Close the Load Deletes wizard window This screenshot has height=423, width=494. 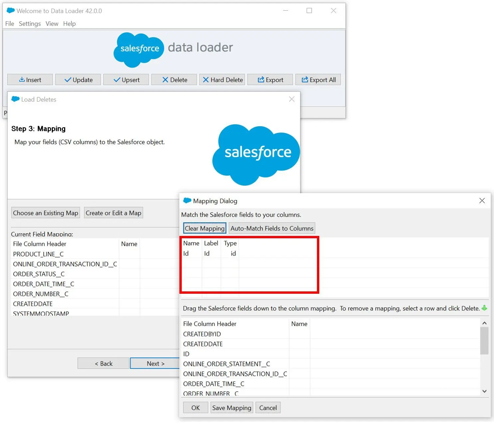click(292, 99)
